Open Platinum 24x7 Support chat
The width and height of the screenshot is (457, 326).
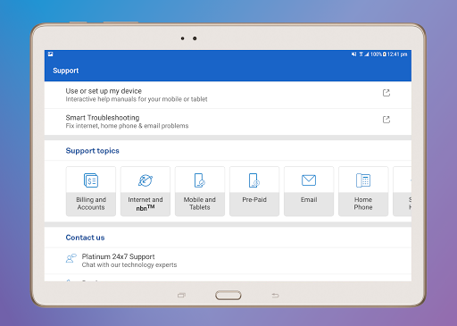pyautogui.click(x=228, y=261)
